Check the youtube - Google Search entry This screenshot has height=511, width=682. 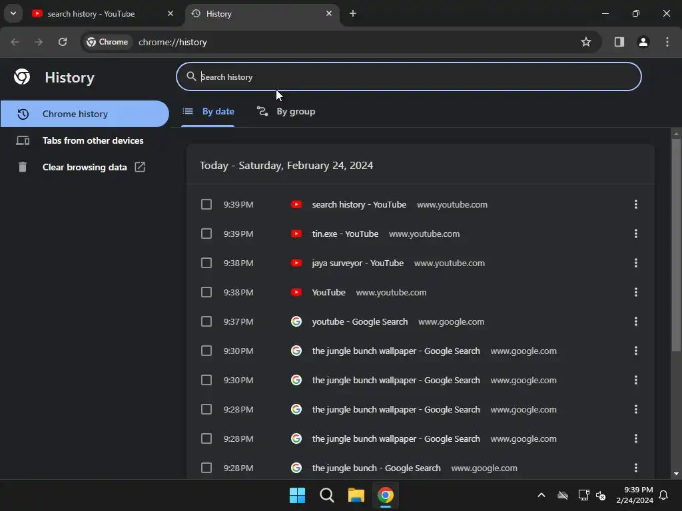click(x=206, y=321)
